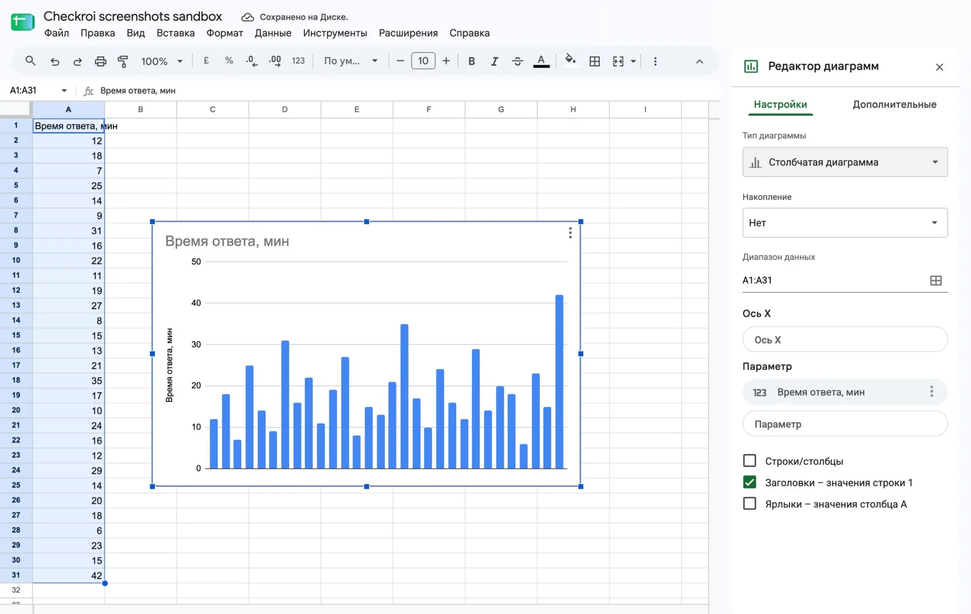
Task: Toggle strikethrough formatting
Action: pyautogui.click(x=517, y=61)
